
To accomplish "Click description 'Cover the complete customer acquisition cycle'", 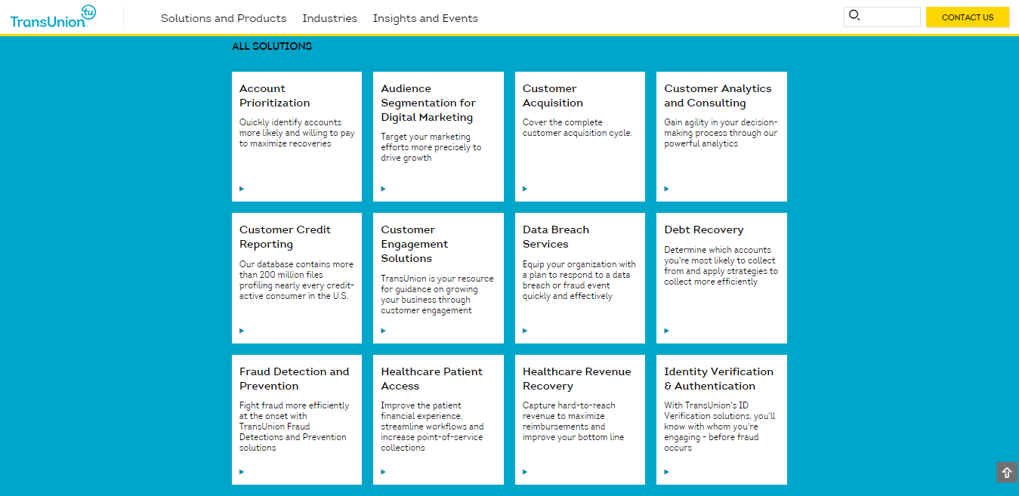I will click(577, 128).
